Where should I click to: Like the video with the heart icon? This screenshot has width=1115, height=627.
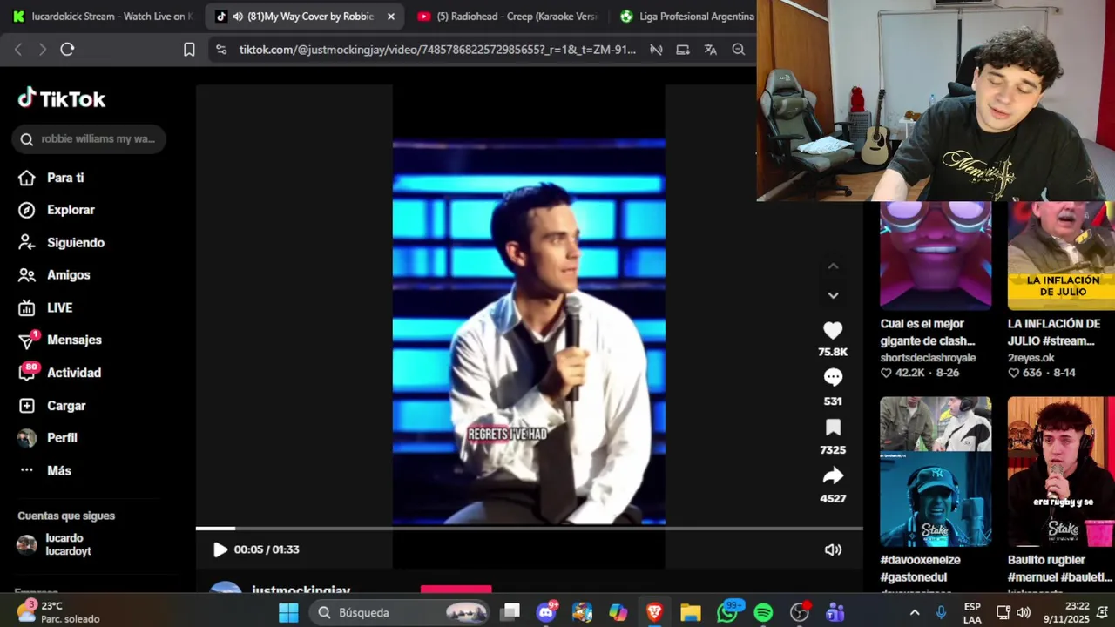[833, 330]
